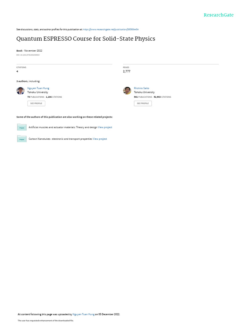Open the researchgate.net publication URL link
The width and height of the screenshot is (246, 328).
(x=111, y=29)
